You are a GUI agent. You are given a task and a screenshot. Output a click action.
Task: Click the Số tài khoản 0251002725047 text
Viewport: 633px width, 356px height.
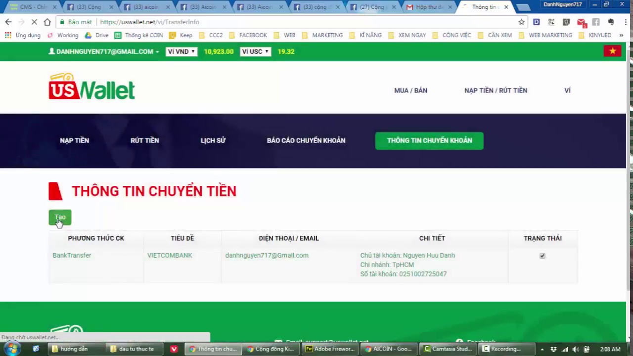click(x=404, y=273)
